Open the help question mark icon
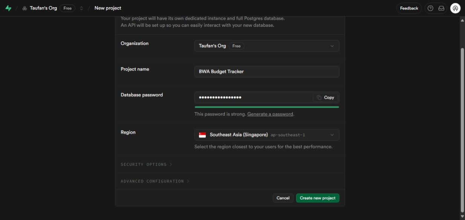The width and height of the screenshot is (465, 220). [x=430, y=8]
